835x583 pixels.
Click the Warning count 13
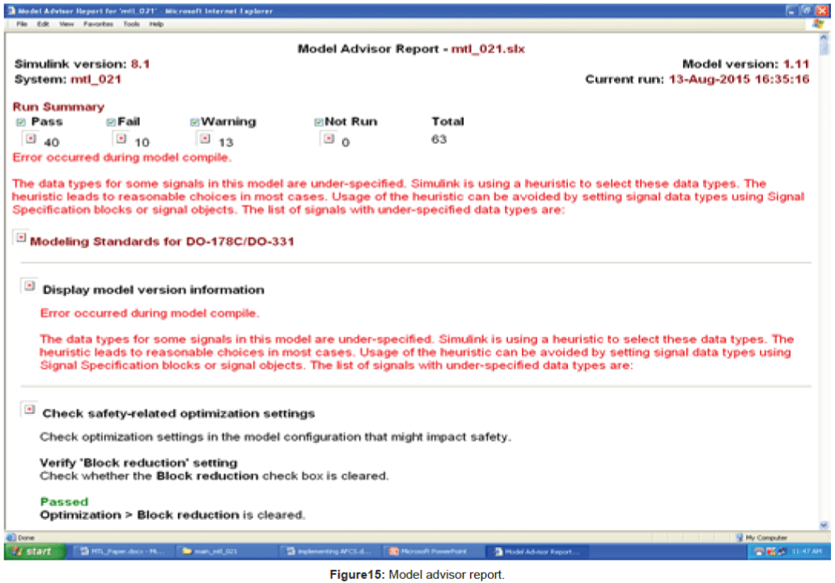[226, 142]
